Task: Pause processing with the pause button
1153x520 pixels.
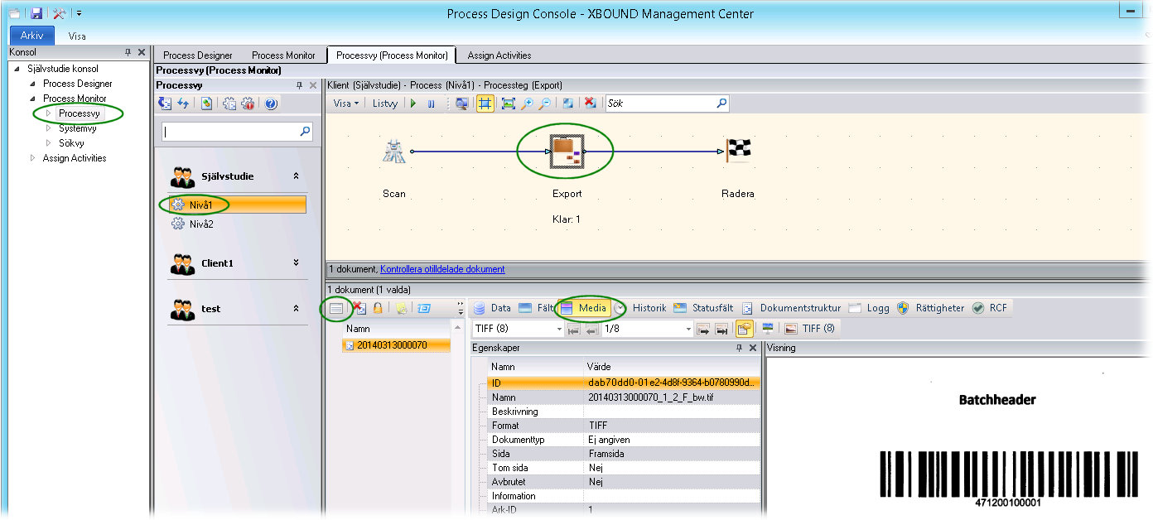Action: point(431,104)
